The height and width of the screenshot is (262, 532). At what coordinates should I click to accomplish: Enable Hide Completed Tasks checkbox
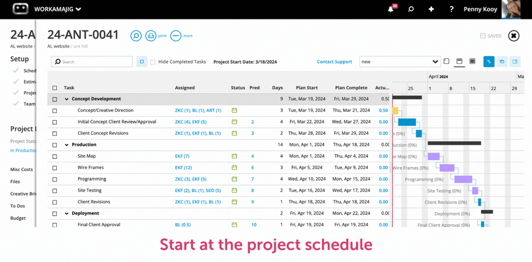[x=153, y=62]
